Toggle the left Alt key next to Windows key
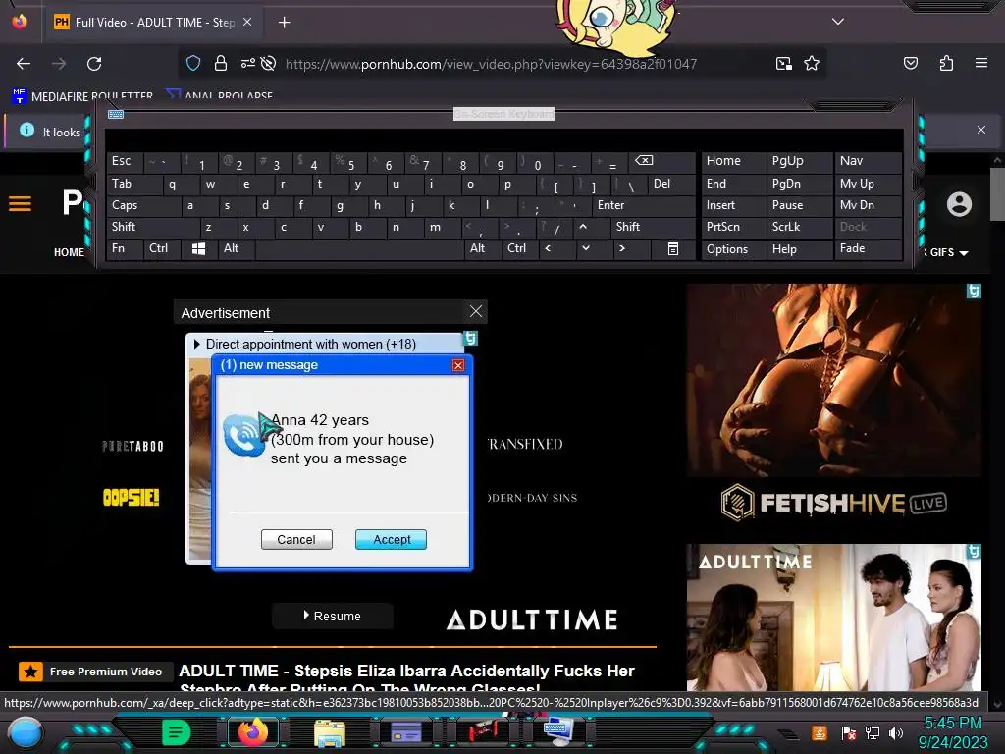The height and width of the screenshot is (754, 1005). tap(236, 248)
